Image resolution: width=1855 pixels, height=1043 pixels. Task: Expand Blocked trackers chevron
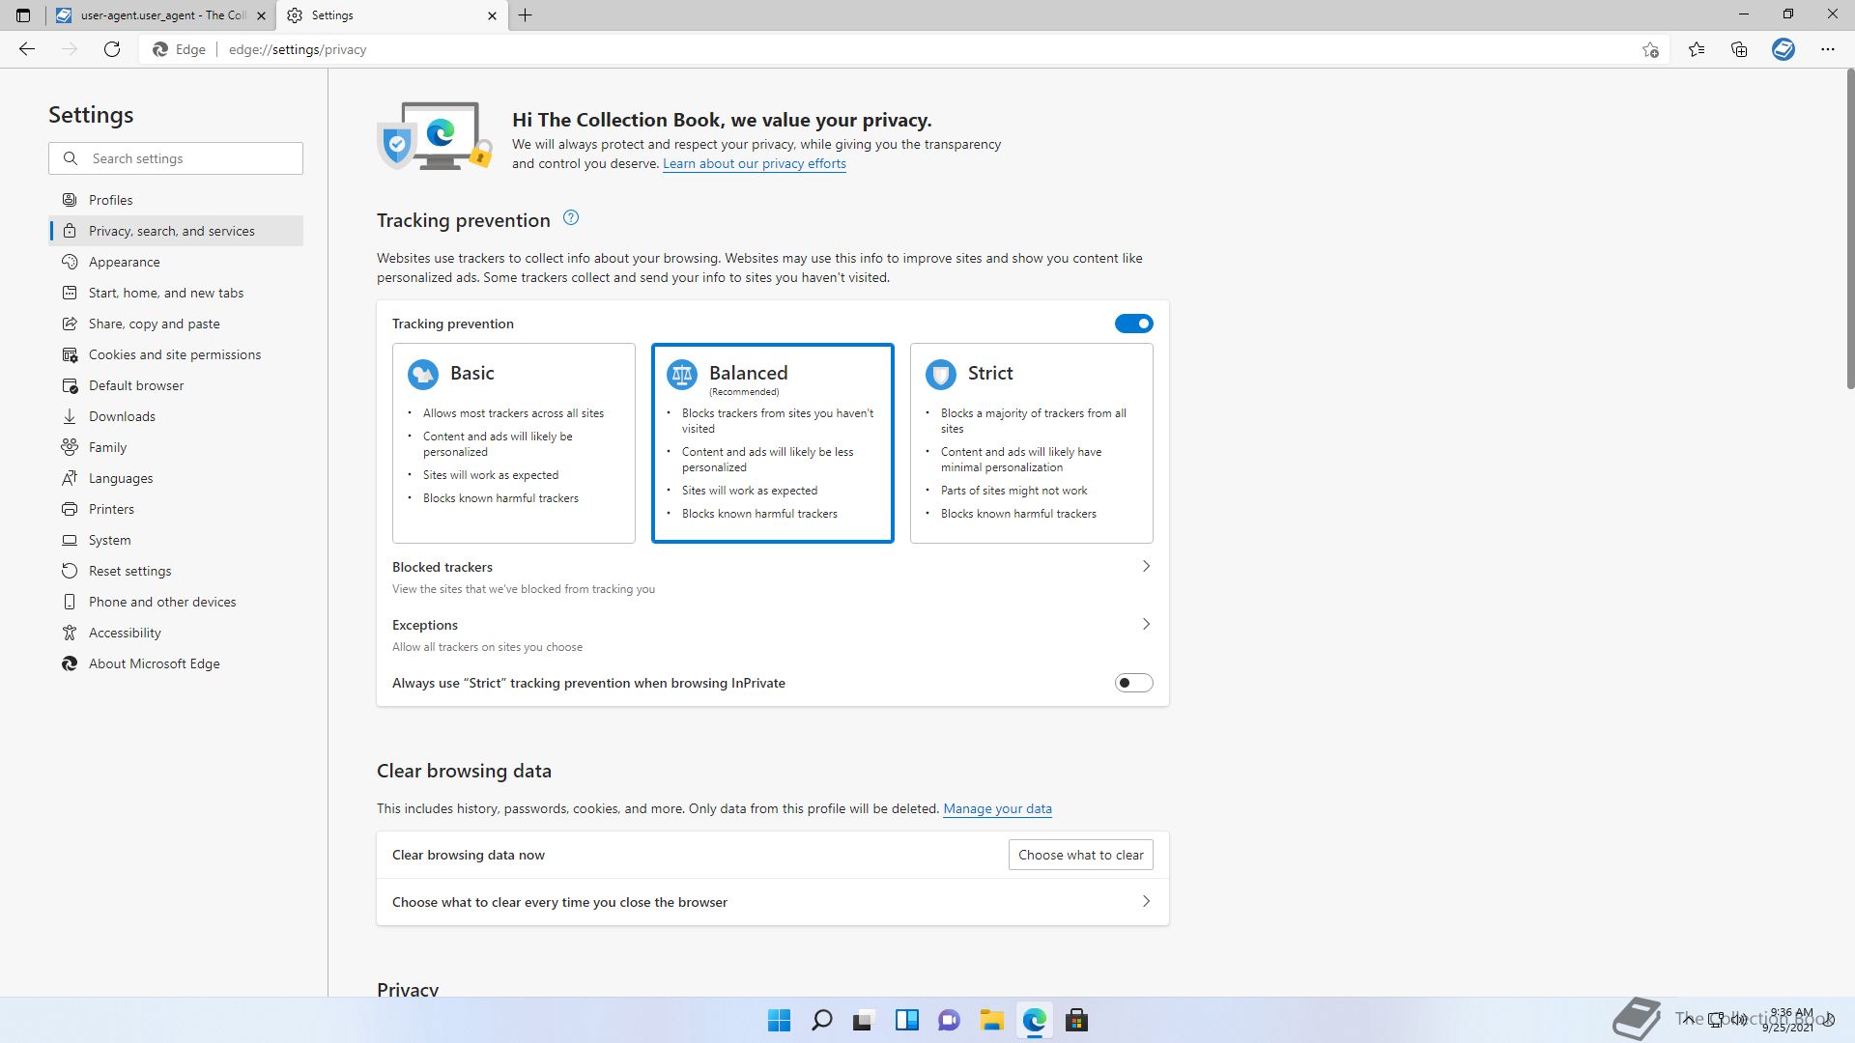pos(1146,567)
